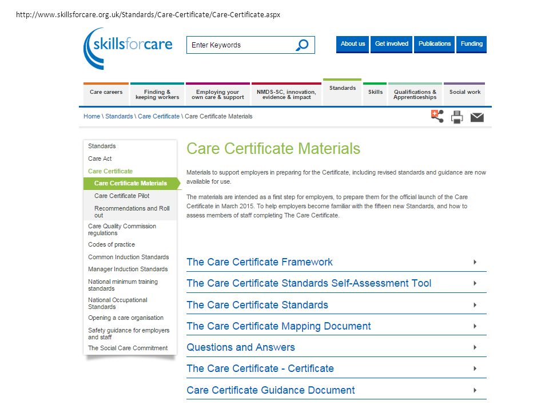The height and width of the screenshot is (412, 549).
Task: Focus the Enter Keywords search field
Action: pyautogui.click(x=241, y=45)
